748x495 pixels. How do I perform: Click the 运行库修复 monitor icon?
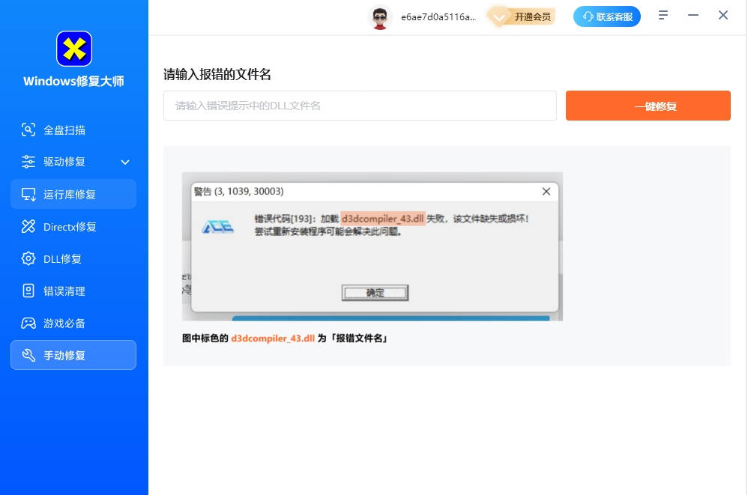point(28,194)
